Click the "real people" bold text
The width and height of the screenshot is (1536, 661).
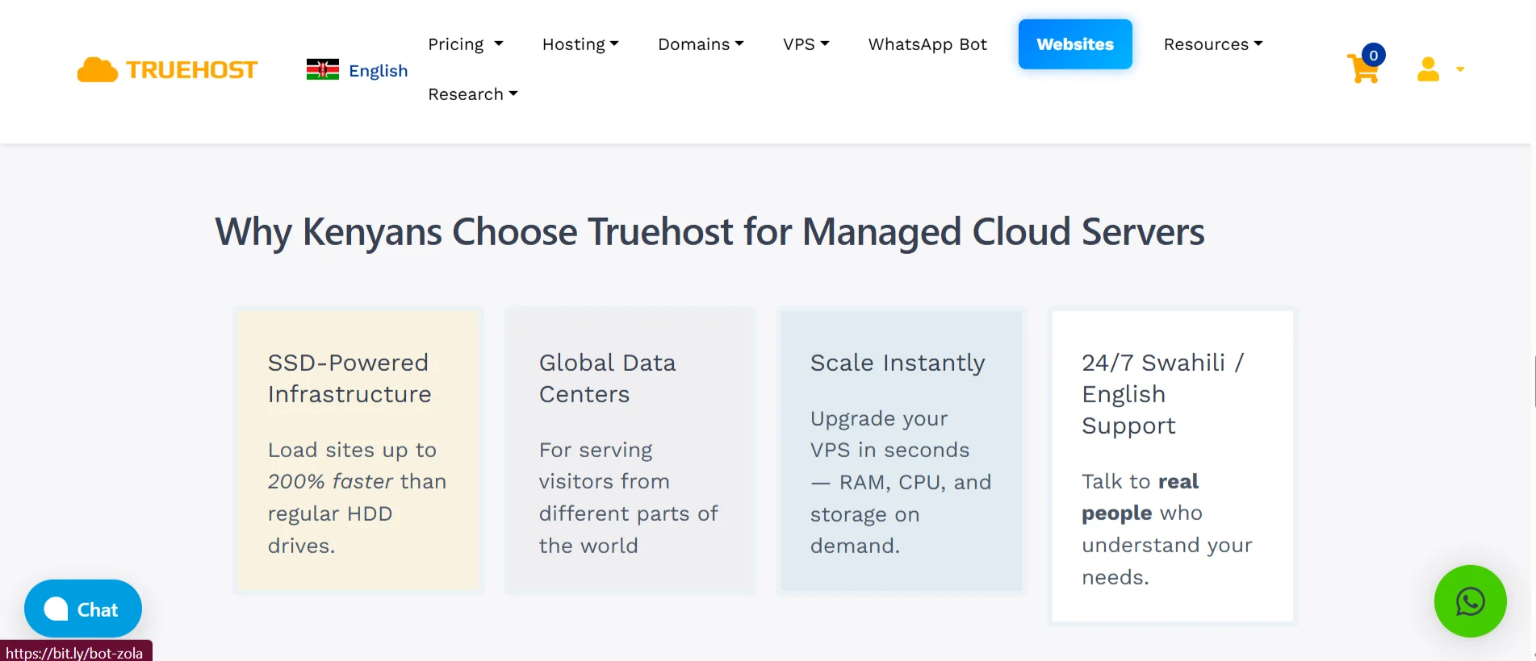click(x=1140, y=497)
